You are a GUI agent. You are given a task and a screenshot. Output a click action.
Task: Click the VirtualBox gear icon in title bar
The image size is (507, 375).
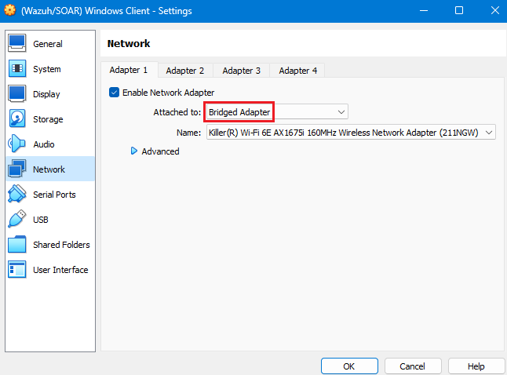point(9,11)
